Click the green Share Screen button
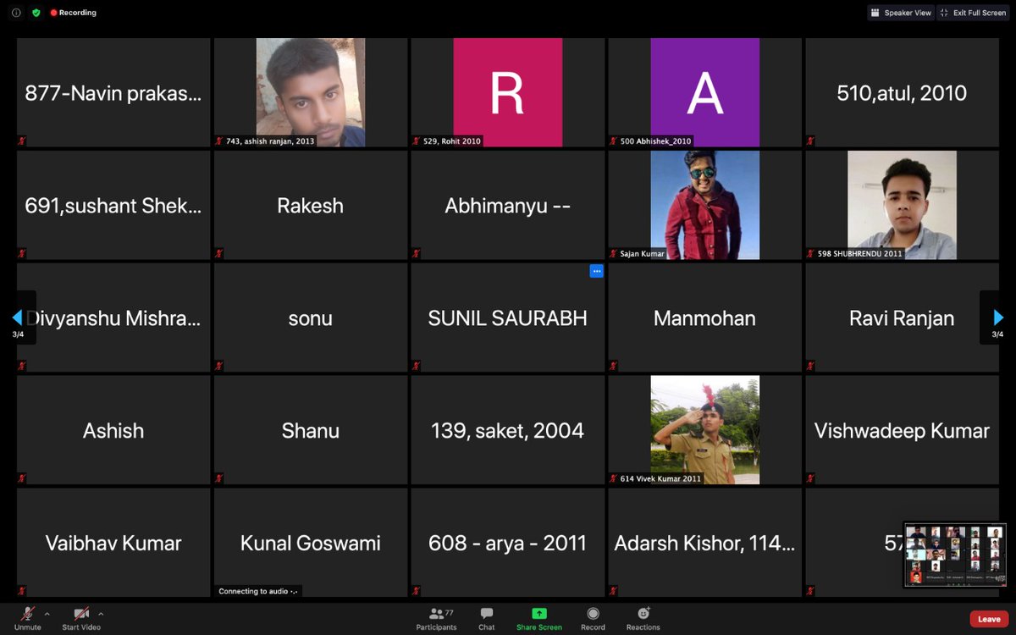 pos(539,618)
